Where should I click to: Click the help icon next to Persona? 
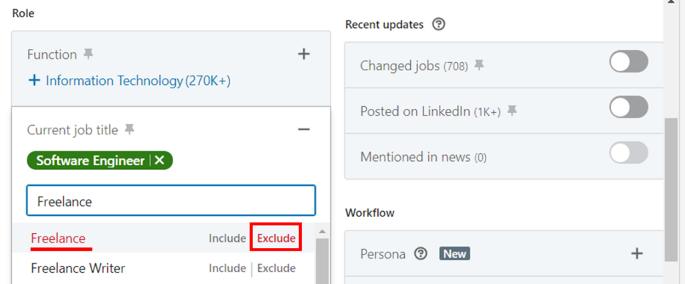(421, 254)
